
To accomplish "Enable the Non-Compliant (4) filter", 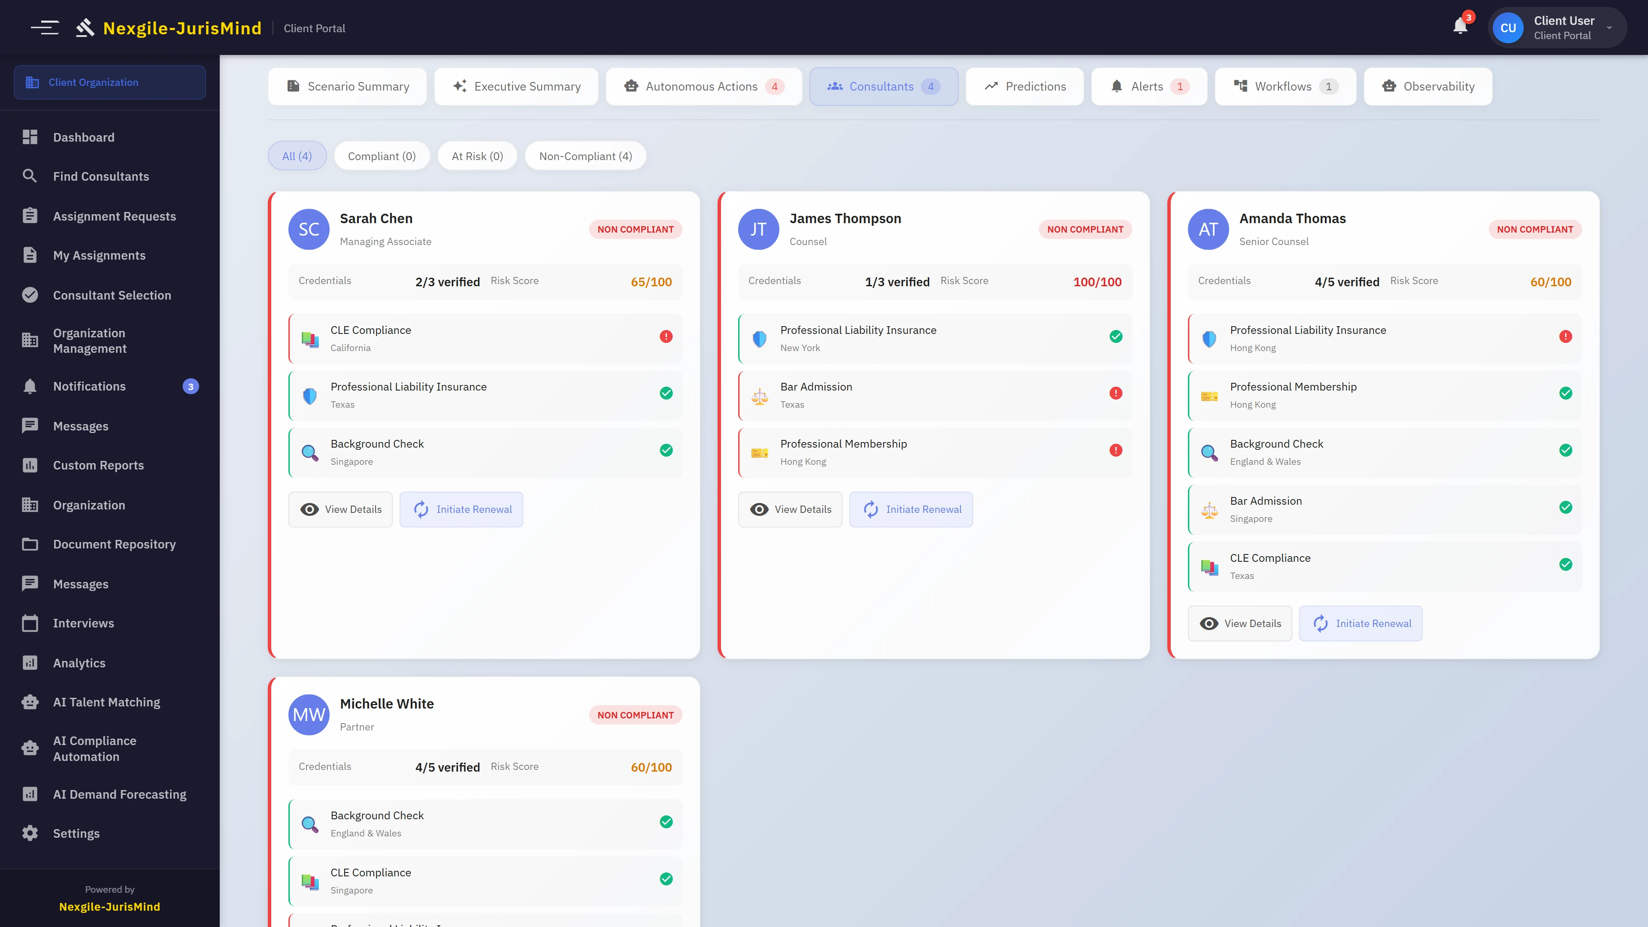I will coord(585,155).
